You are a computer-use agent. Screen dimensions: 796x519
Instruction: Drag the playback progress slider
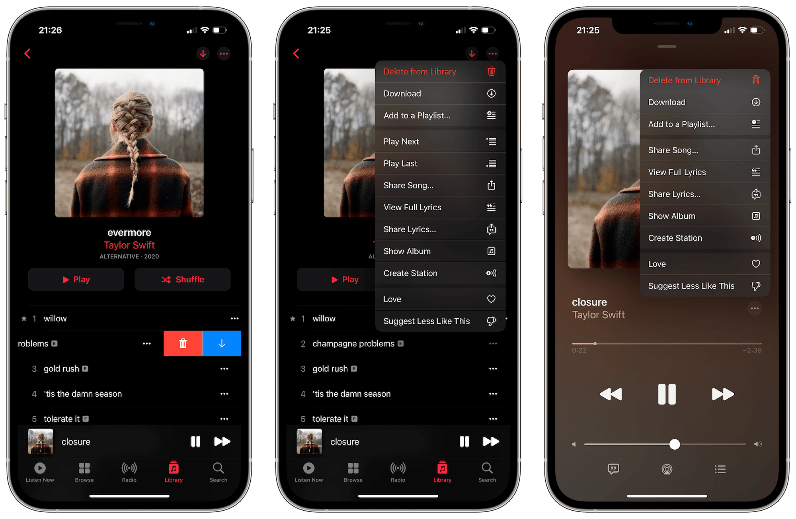595,344
